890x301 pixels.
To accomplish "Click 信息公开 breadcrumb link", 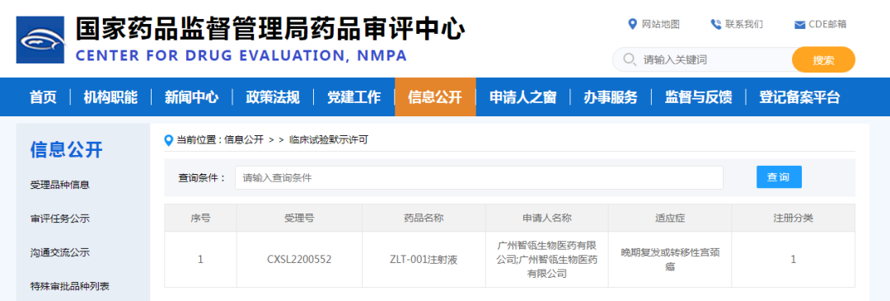I will click(244, 139).
